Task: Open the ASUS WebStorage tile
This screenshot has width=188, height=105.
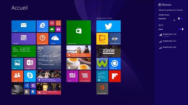Action: (115, 64)
